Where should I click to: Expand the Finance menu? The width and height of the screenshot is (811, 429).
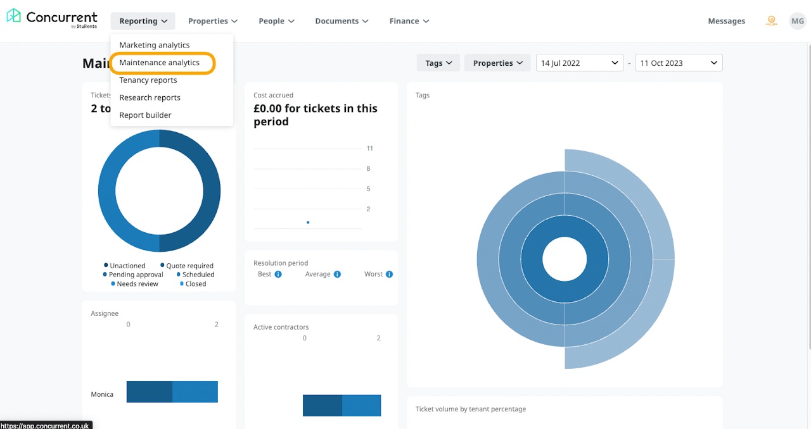coord(409,21)
